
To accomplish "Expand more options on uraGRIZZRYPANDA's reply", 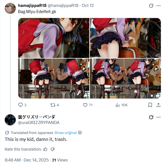I will click(x=158, y=117).
